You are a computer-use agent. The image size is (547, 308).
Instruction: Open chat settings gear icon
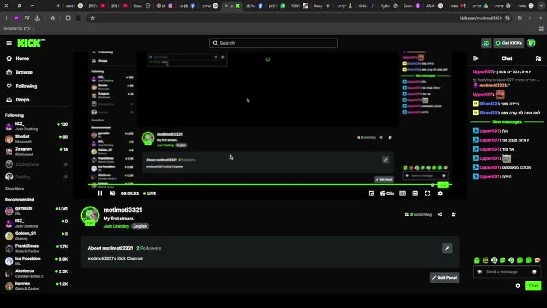[x=518, y=286]
